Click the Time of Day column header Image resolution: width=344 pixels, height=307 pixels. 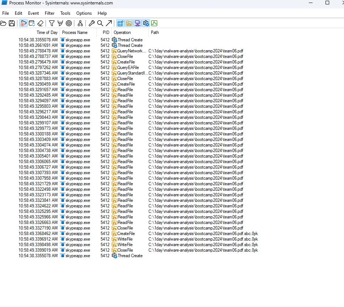[30, 32]
